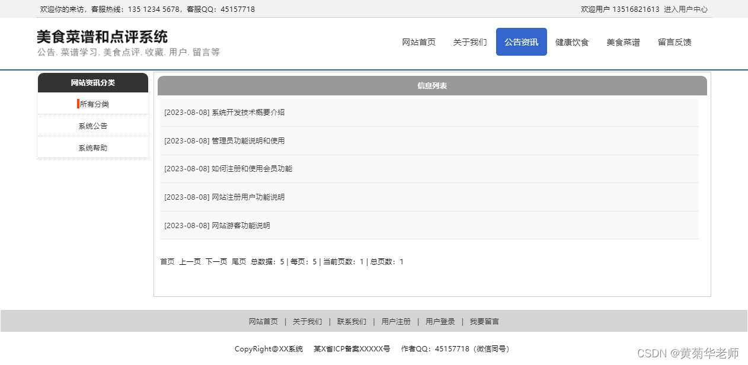Screen dimensions: 748x365
Task: Open the 公告资讯 navigation menu item
Action: pos(521,41)
